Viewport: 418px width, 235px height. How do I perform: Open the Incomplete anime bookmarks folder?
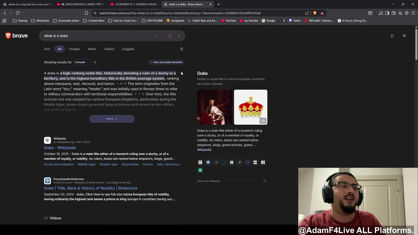click(x=66, y=21)
